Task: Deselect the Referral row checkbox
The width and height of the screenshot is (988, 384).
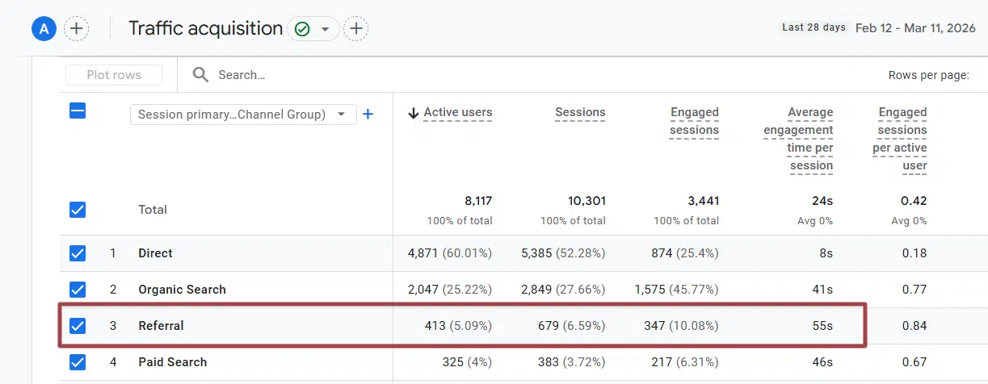Action: (78, 326)
